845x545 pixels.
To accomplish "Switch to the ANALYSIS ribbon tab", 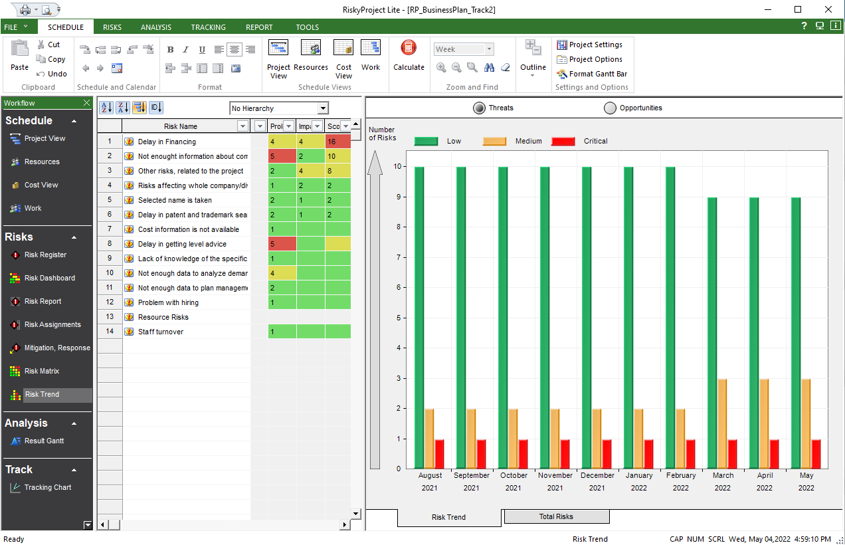I will [156, 27].
